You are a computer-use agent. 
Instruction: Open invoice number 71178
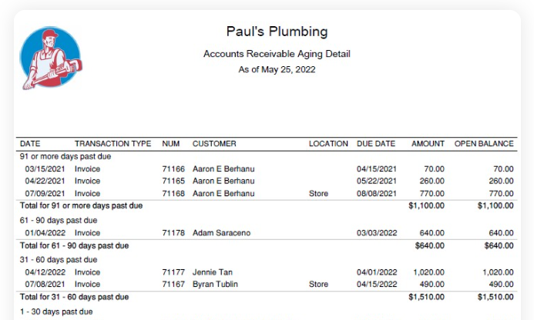coord(173,233)
